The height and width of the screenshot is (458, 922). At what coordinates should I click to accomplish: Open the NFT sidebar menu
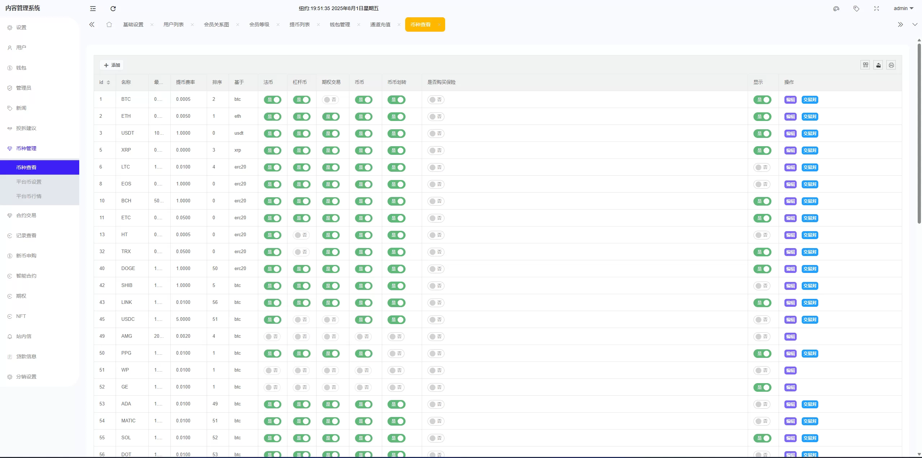40,316
